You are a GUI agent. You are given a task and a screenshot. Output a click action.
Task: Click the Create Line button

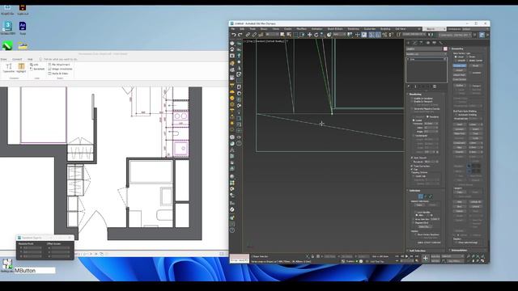click(x=460, y=65)
